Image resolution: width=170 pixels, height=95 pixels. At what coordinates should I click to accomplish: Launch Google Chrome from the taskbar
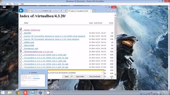coord(18,93)
